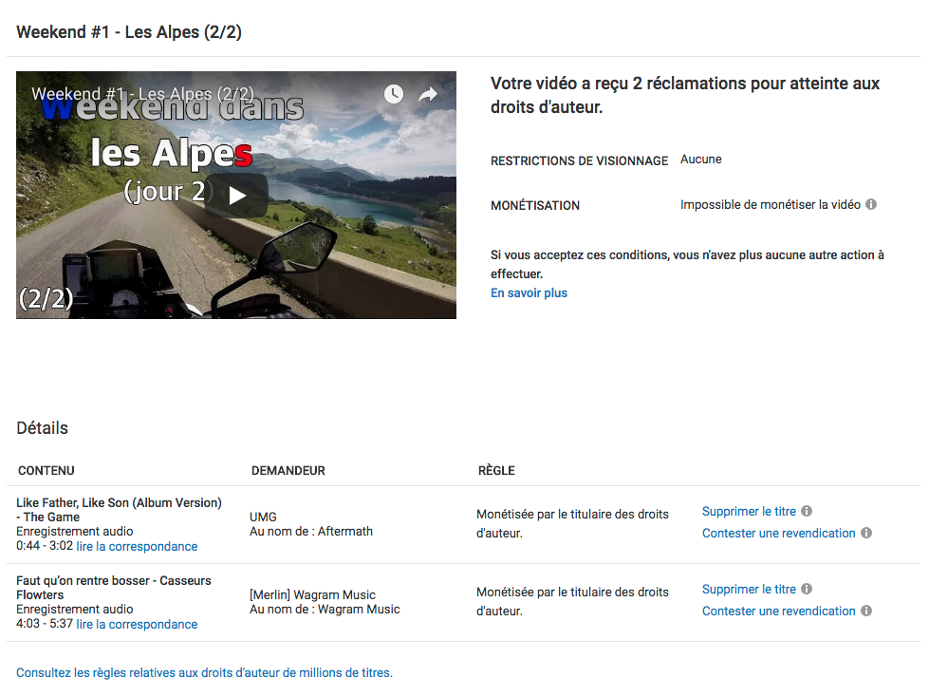Click the 'MONÉTISATION' label
The image size is (929, 697).
535,206
